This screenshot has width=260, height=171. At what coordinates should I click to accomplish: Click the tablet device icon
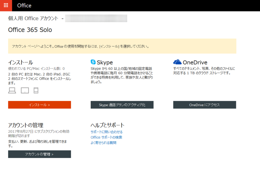[25, 90]
